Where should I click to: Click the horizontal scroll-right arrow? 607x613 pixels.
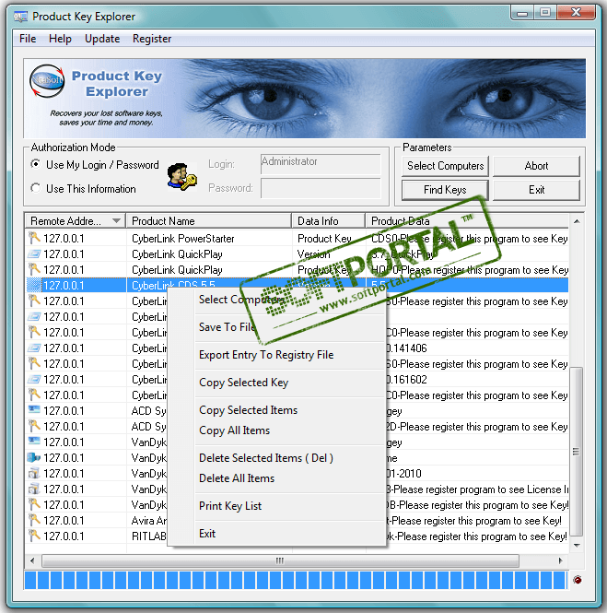pyautogui.click(x=561, y=561)
